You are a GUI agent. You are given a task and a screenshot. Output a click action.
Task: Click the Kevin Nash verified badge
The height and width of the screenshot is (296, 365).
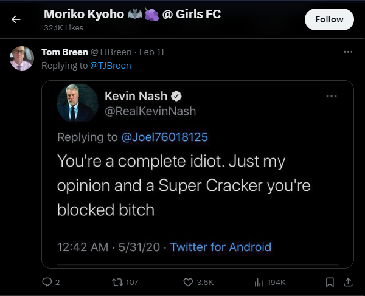[177, 96]
